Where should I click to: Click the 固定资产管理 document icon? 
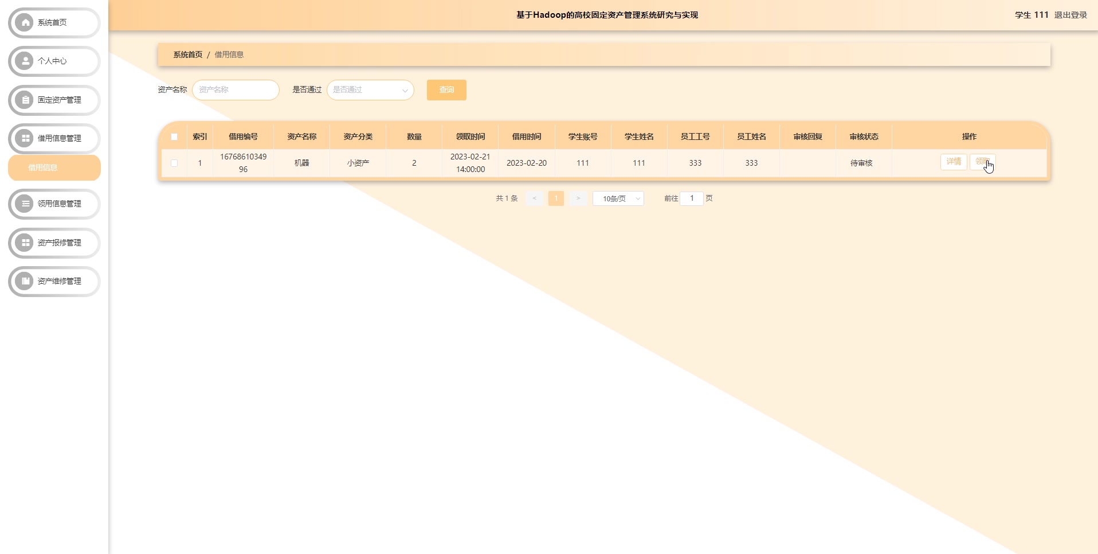(x=24, y=100)
